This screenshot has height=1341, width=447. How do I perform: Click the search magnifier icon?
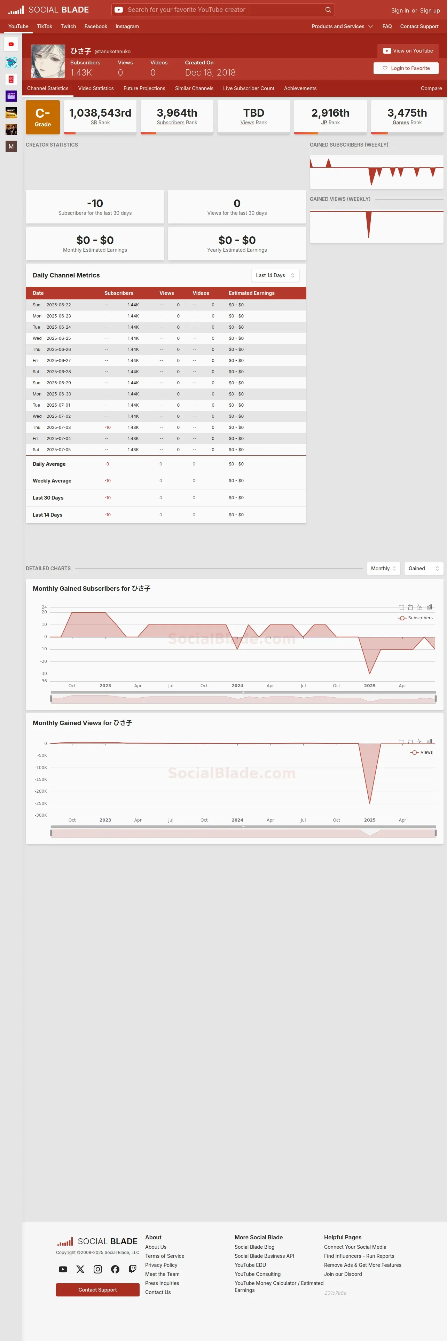coord(328,10)
